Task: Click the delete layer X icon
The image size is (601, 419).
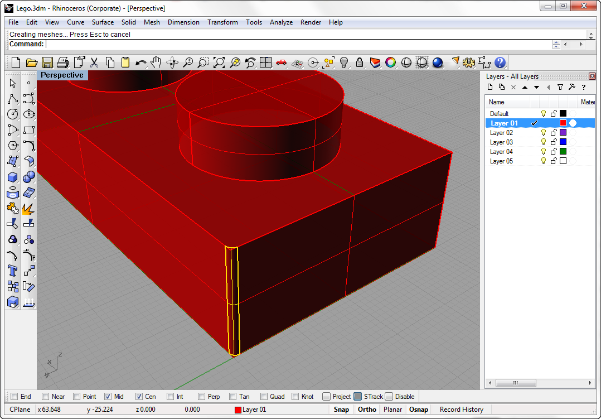Action: (513, 87)
